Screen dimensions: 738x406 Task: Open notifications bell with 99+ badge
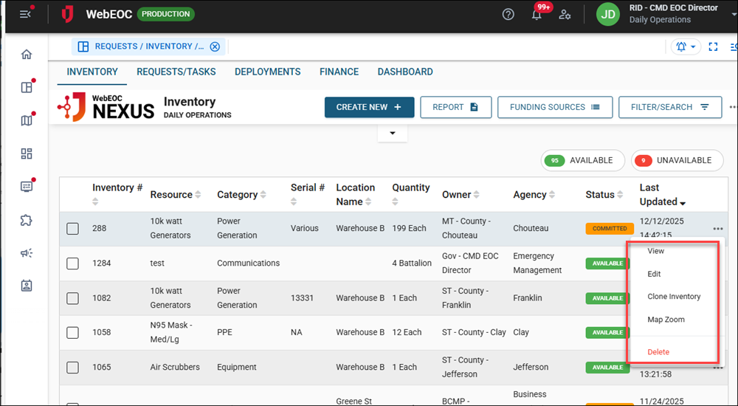(537, 15)
